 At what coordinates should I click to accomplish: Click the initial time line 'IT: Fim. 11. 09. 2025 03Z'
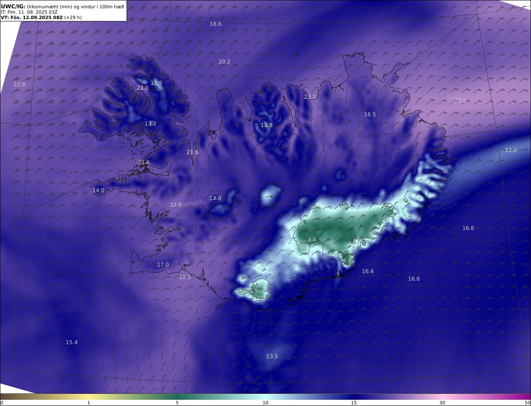point(29,12)
